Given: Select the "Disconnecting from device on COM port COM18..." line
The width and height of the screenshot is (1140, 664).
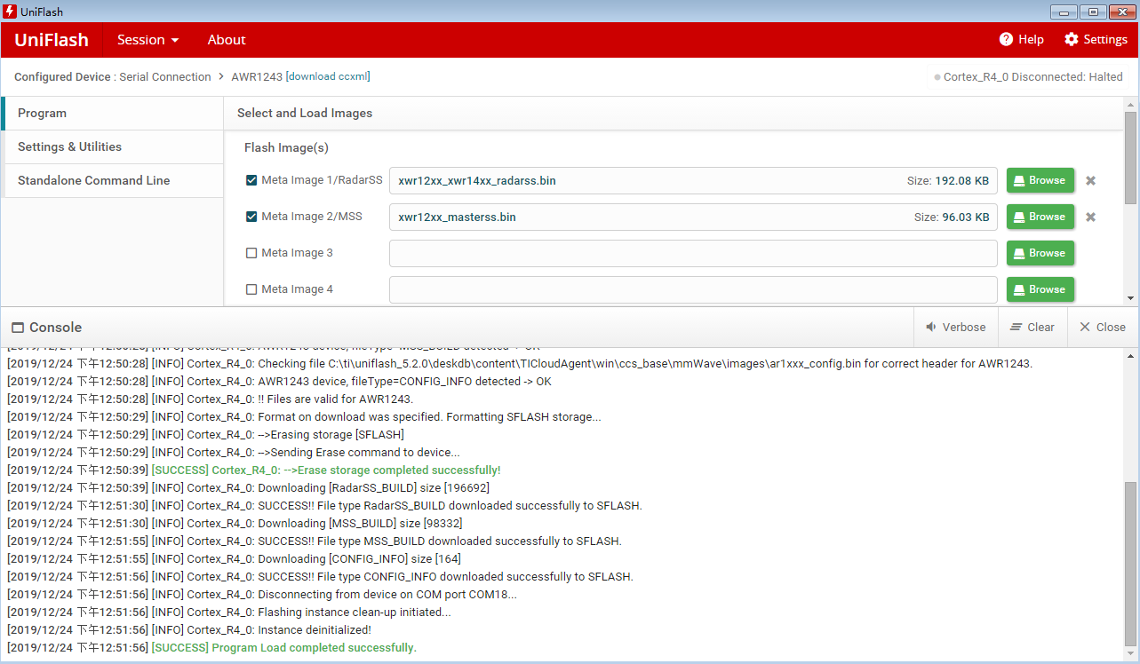Looking at the screenshot, I should (x=261, y=595).
